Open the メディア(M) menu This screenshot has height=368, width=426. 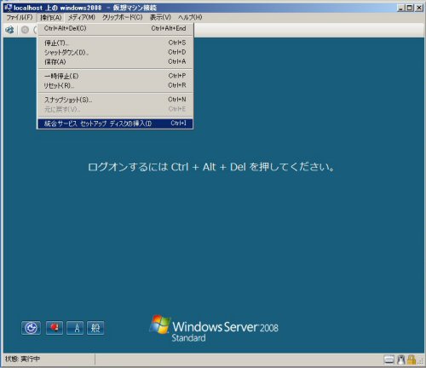click(81, 17)
